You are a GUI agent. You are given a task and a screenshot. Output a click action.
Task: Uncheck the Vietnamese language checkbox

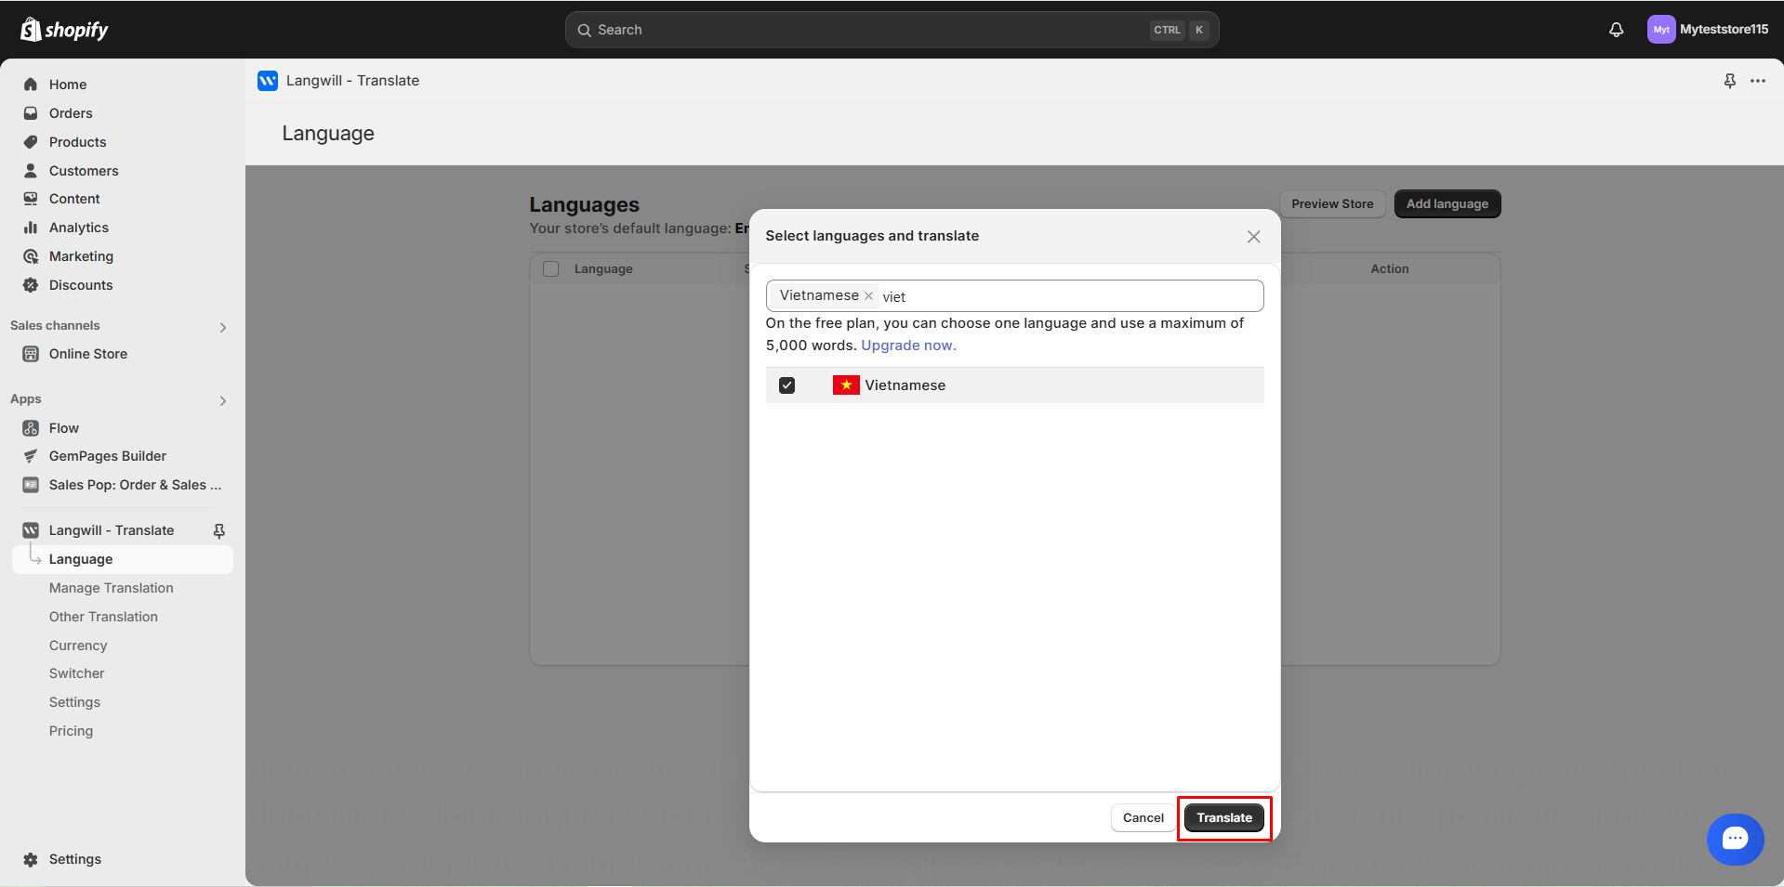pos(786,385)
